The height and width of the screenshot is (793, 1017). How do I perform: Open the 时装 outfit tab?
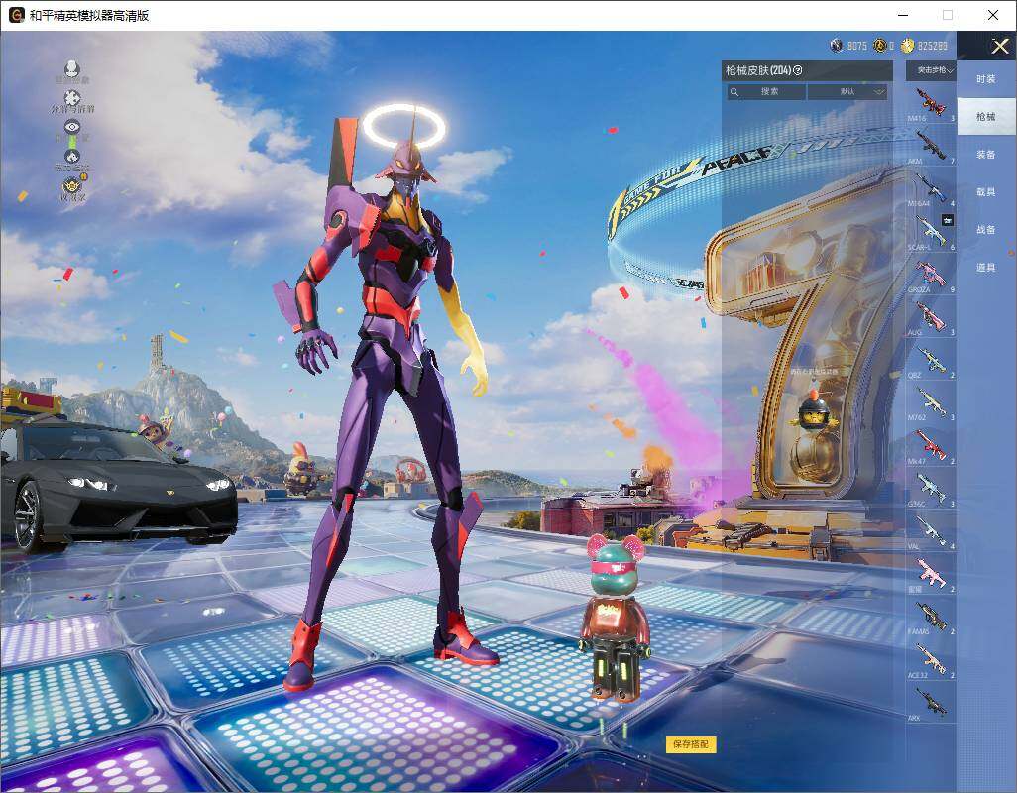(x=986, y=79)
